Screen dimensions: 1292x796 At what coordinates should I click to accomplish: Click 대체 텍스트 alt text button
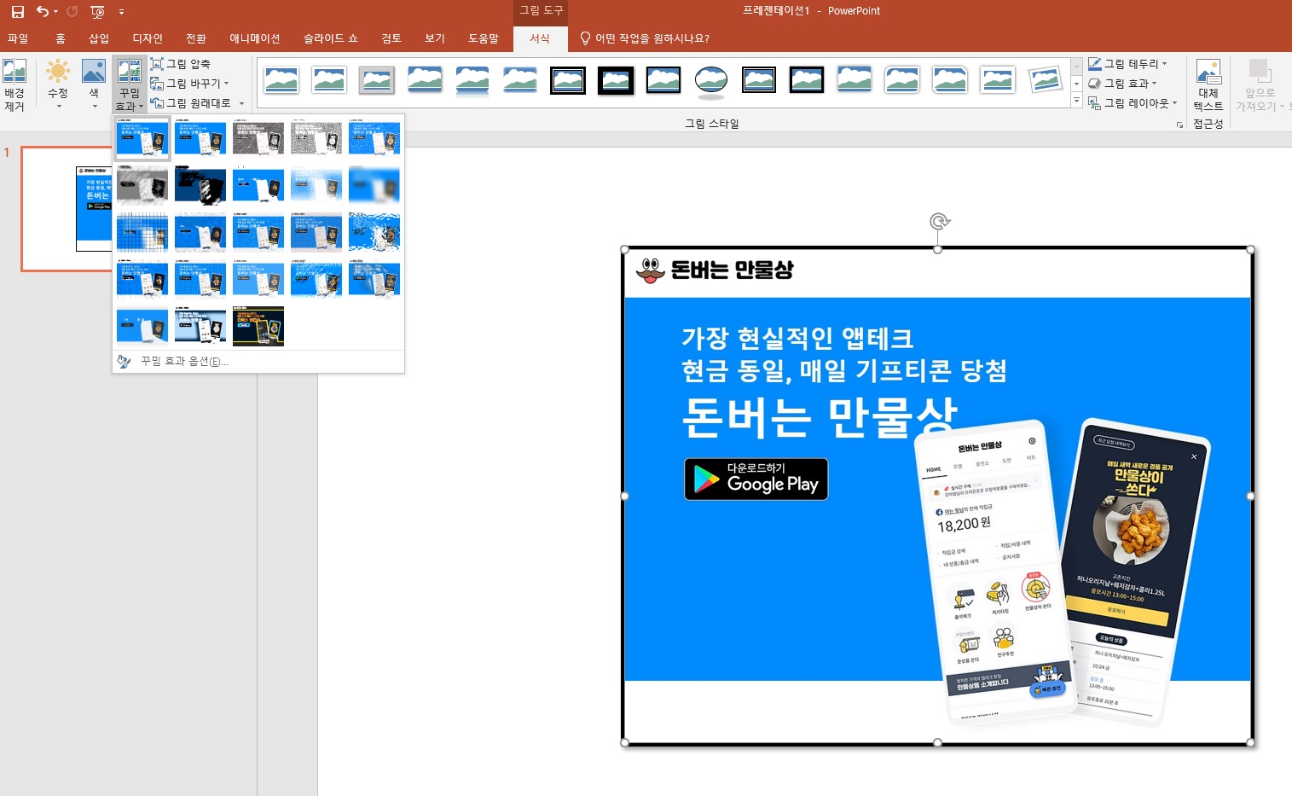point(1208,84)
